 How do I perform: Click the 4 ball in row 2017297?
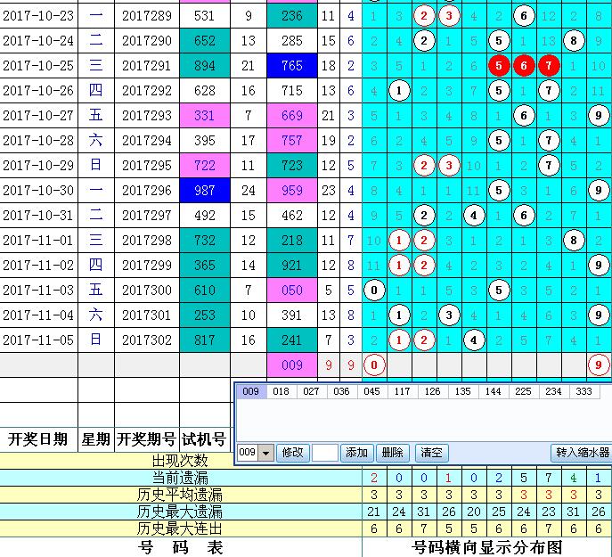click(474, 215)
